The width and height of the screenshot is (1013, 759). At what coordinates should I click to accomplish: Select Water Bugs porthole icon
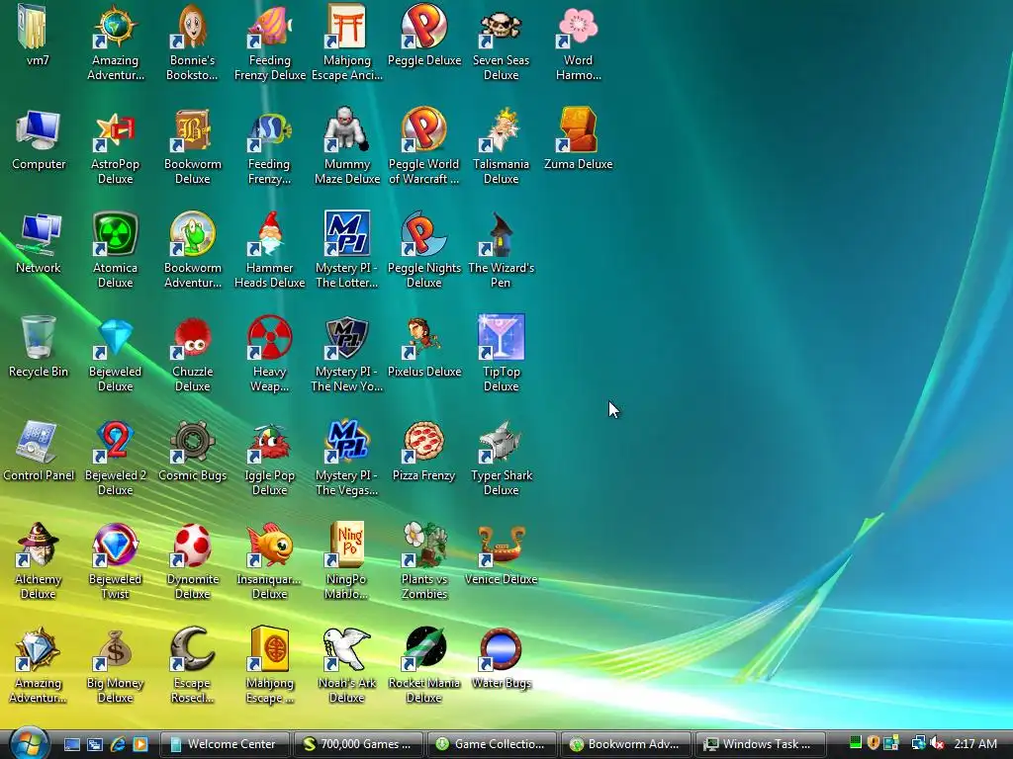point(501,649)
